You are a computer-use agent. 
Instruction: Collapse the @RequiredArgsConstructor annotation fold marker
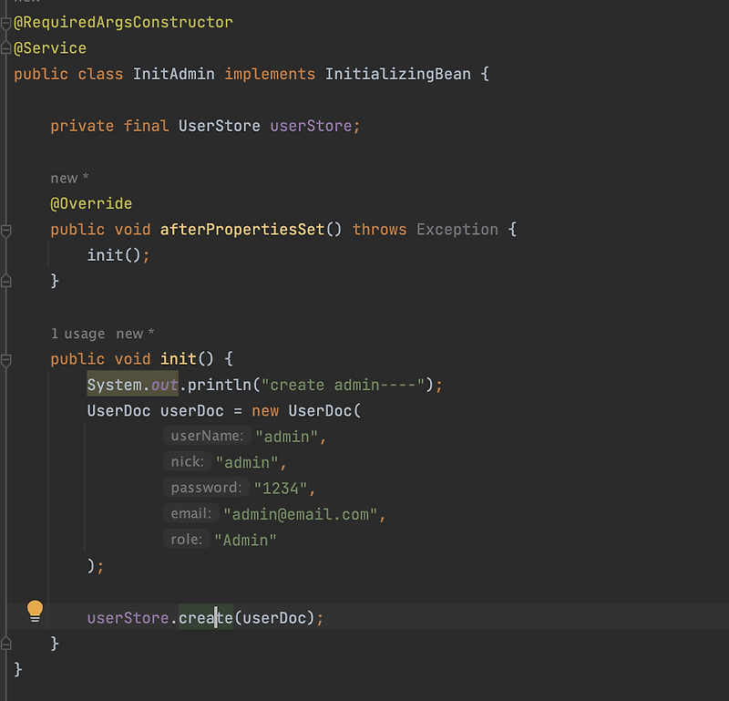pos(5,24)
